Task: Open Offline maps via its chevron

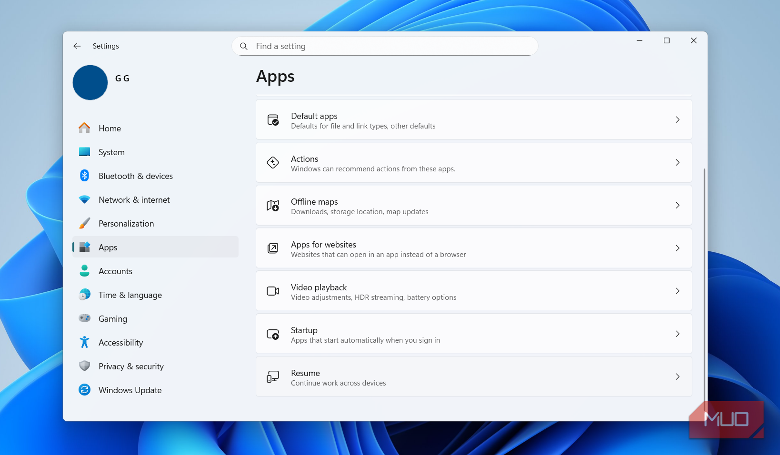Action: coord(678,206)
